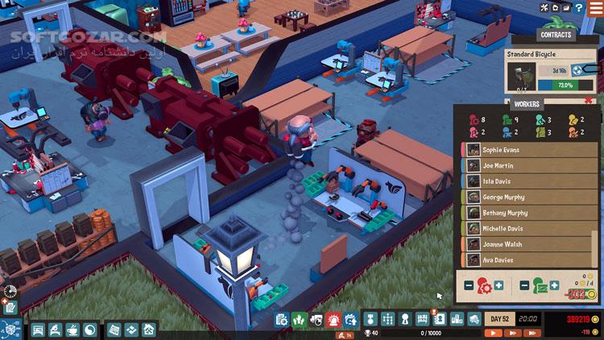Click the 0 / 10000 experience bar
The width and height of the screenshot is (604, 340).
coord(431,333)
